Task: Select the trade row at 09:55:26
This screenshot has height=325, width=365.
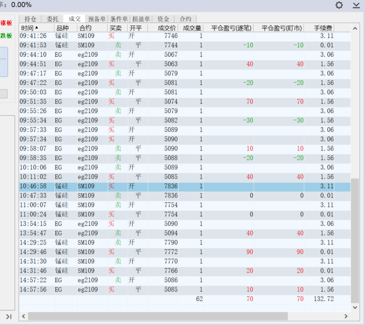Action: (185, 111)
